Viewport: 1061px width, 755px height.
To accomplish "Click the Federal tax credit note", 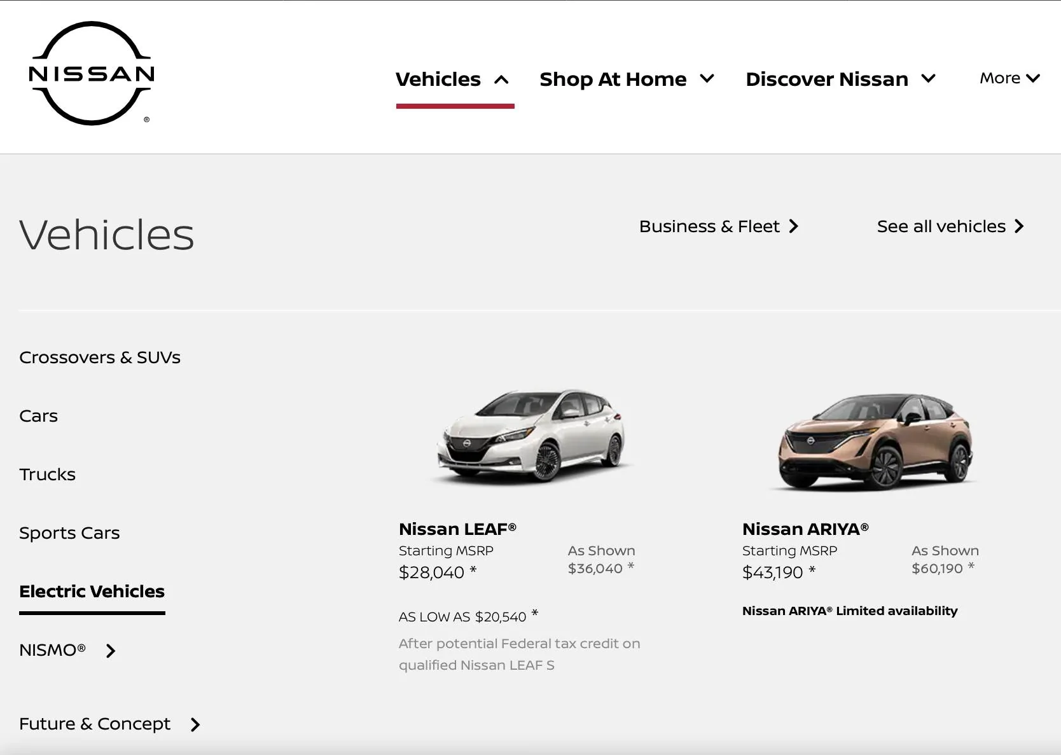I will tap(519, 655).
